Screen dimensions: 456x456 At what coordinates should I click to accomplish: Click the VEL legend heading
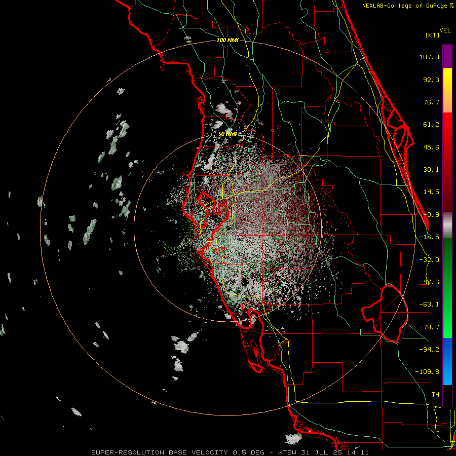[x=445, y=30]
